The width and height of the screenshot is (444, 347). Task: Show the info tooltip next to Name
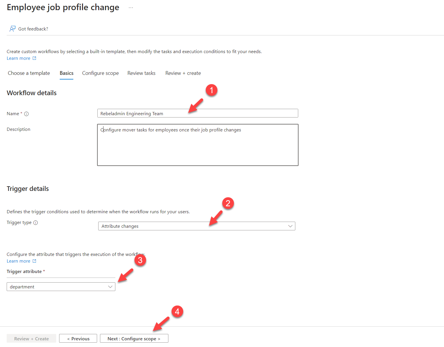click(26, 114)
